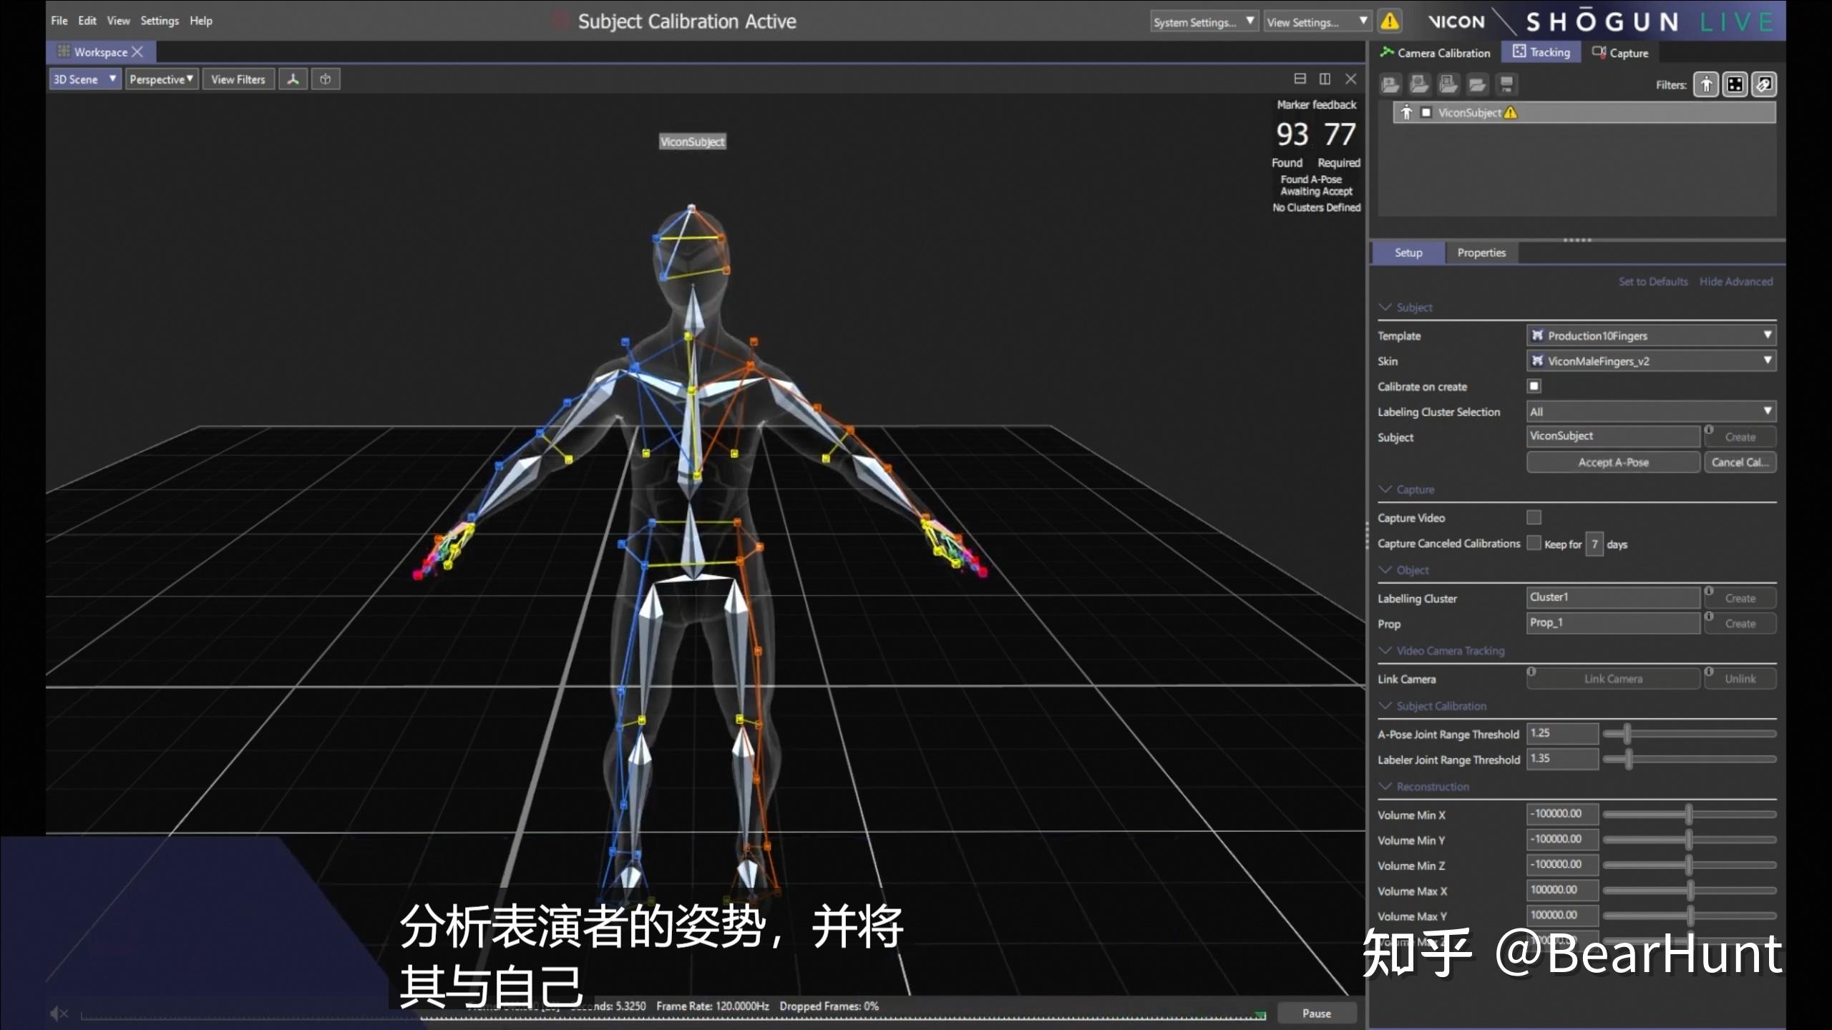Image resolution: width=1832 pixels, height=1030 pixels.
Task: Split the workspace view vertically
Action: (x=1325, y=79)
